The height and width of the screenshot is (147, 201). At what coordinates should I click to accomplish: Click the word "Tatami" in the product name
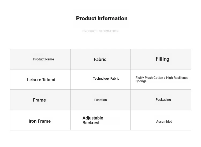(x=49, y=80)
